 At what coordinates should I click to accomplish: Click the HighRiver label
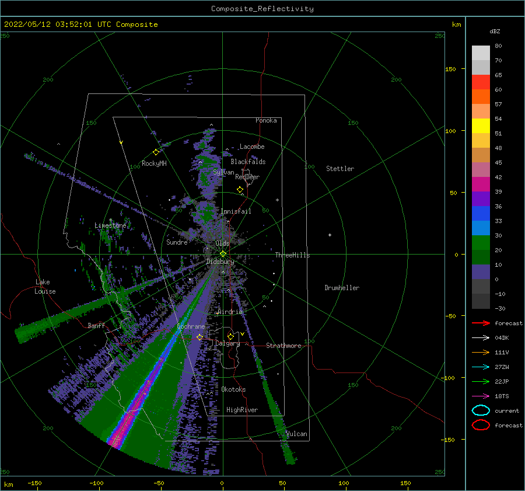(x=242, y=410)
